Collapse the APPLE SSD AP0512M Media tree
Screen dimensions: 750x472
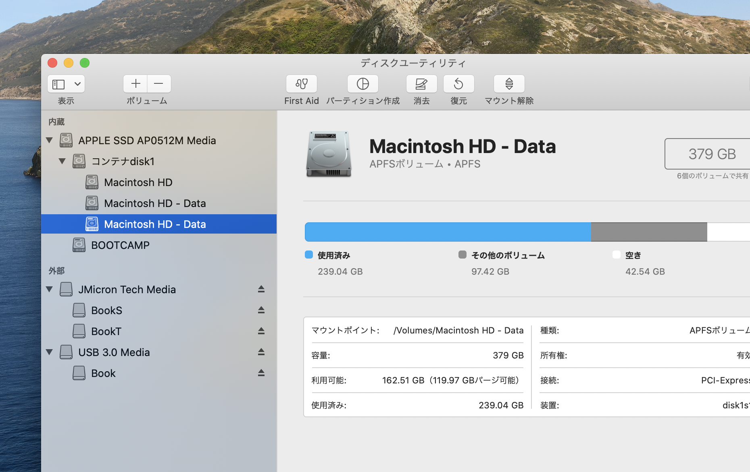(x=50, y=141)
